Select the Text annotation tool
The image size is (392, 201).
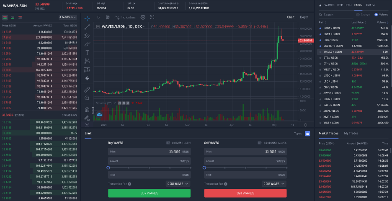(87, 52)
